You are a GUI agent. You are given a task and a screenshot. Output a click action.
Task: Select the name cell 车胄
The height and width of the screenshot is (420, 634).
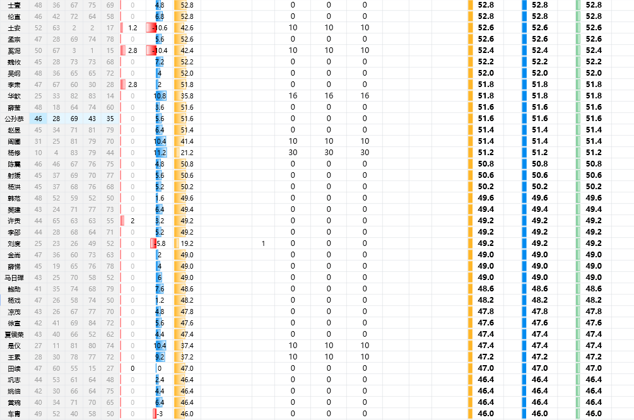click(x=14, y=414)
